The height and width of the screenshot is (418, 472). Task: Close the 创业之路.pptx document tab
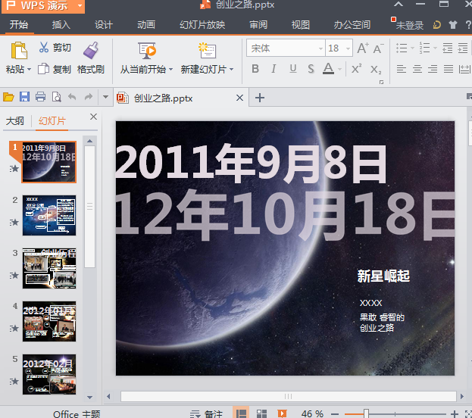coord(239,98)
